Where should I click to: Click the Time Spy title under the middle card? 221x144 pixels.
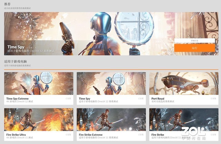point(84,99)
